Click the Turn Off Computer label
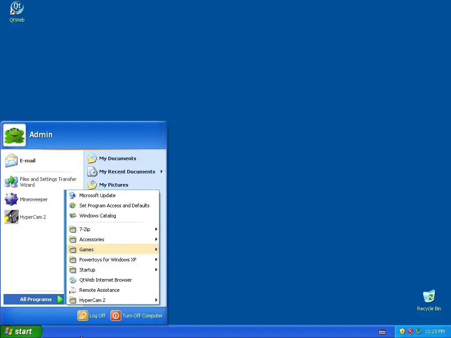Image resolution: width=451 pixels, height=338 pixels. click(142, 316)
